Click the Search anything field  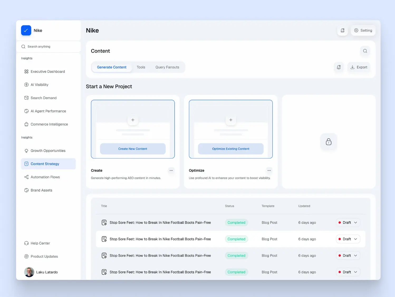pyautogui.click(x=49, y=47)
